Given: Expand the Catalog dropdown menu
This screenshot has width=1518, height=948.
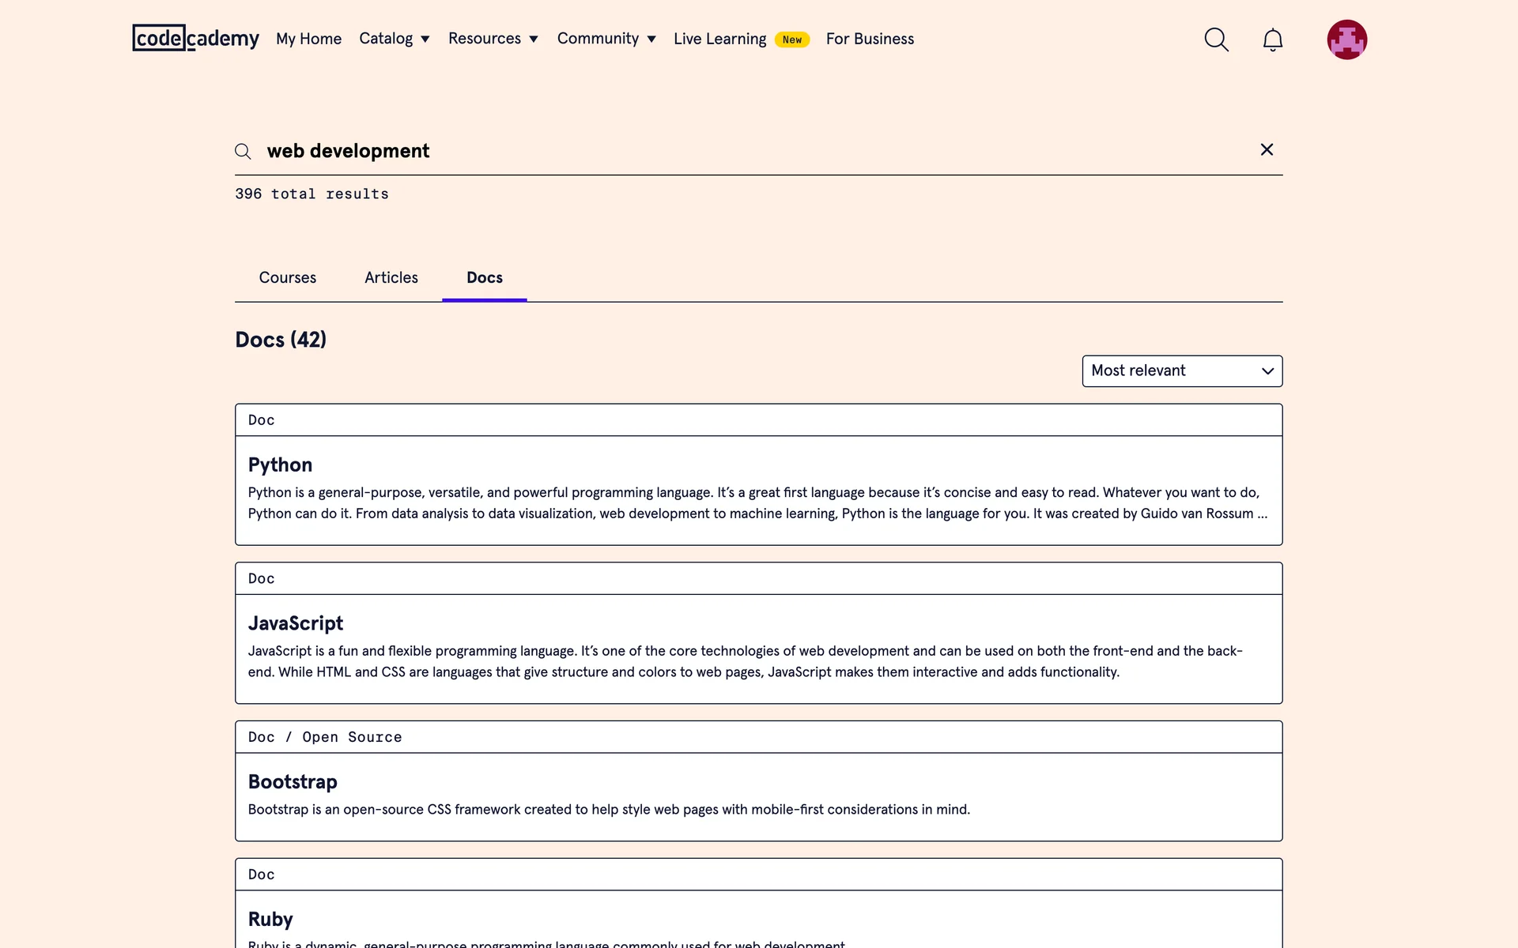Looking at the screenshot, I should [x=394, y=39].
